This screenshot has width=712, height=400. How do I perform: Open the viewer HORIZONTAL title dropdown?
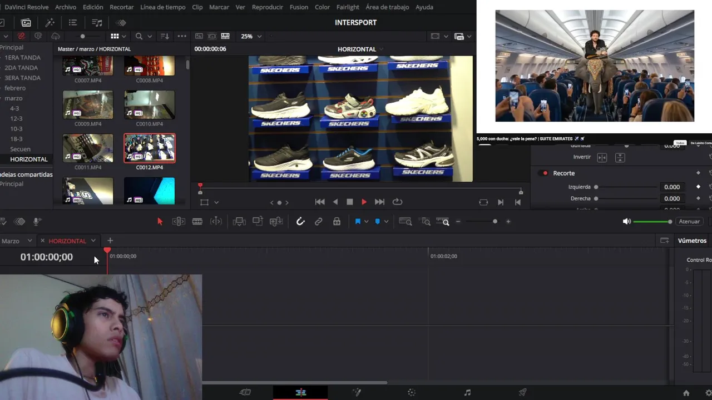[381, 49]
